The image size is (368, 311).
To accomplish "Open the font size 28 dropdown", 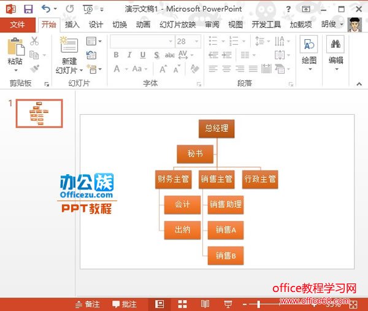I will (196, 42).
